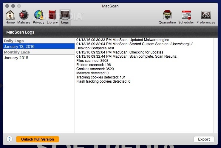This screenshot has height=148, width=221.
Task: Click the Flash tracking cookies detected line
Action: pyautogui.click(x=103, y=81)
